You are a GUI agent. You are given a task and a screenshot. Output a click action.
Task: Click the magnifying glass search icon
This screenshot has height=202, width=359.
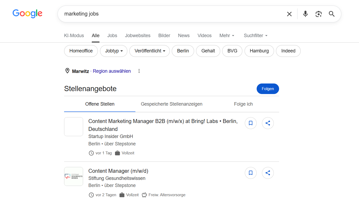(332, 14)
